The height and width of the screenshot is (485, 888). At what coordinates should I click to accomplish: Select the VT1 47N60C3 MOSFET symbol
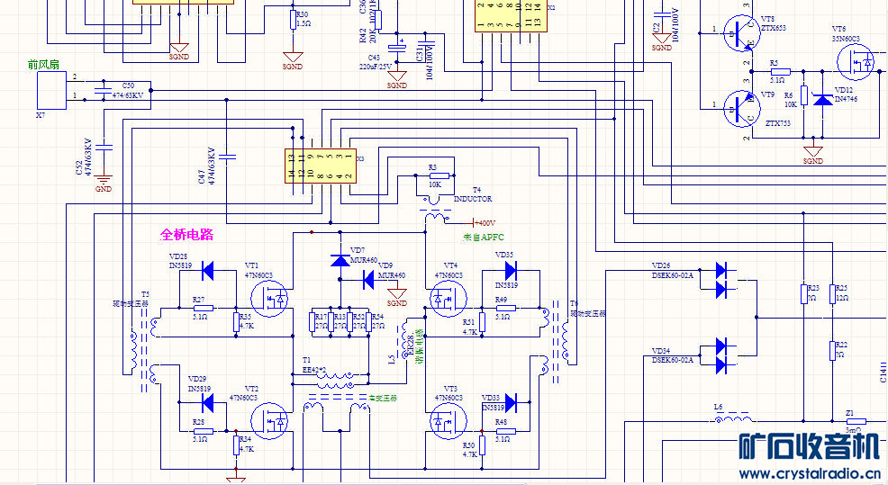point(269,298)
